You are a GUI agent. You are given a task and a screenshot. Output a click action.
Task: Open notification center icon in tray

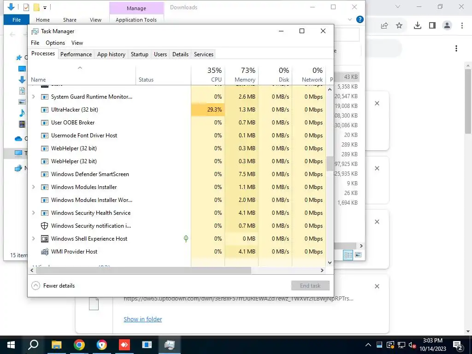[x=458, y=345]
